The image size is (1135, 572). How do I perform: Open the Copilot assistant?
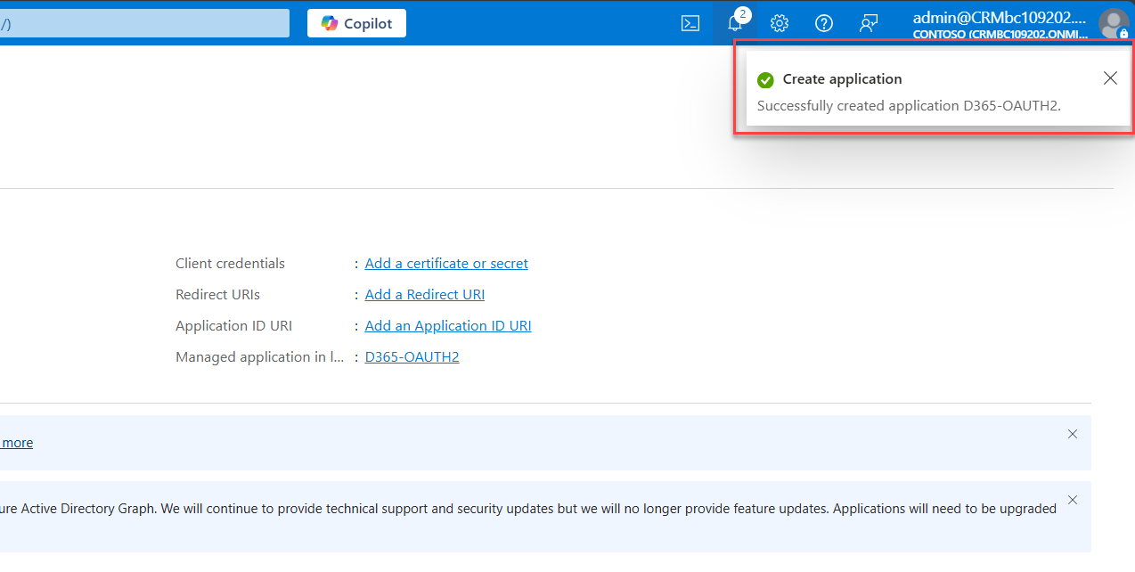356,23
